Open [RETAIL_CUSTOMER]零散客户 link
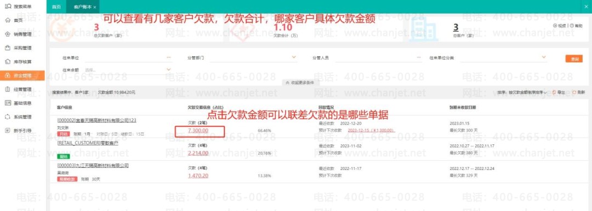Image resolution: width=592 pixels, height=211 pixels. 88,143
